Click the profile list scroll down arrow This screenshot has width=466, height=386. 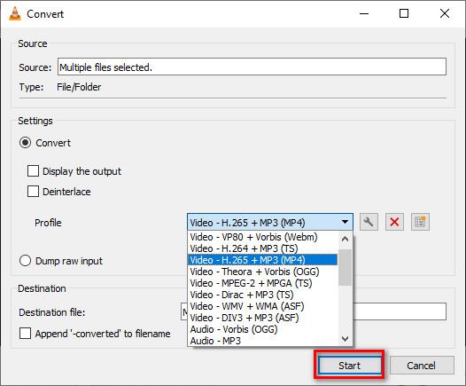tap(345, 339)
